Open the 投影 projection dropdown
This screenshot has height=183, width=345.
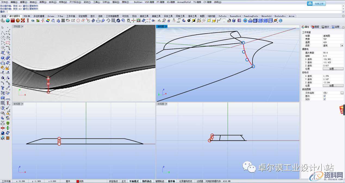342,46
